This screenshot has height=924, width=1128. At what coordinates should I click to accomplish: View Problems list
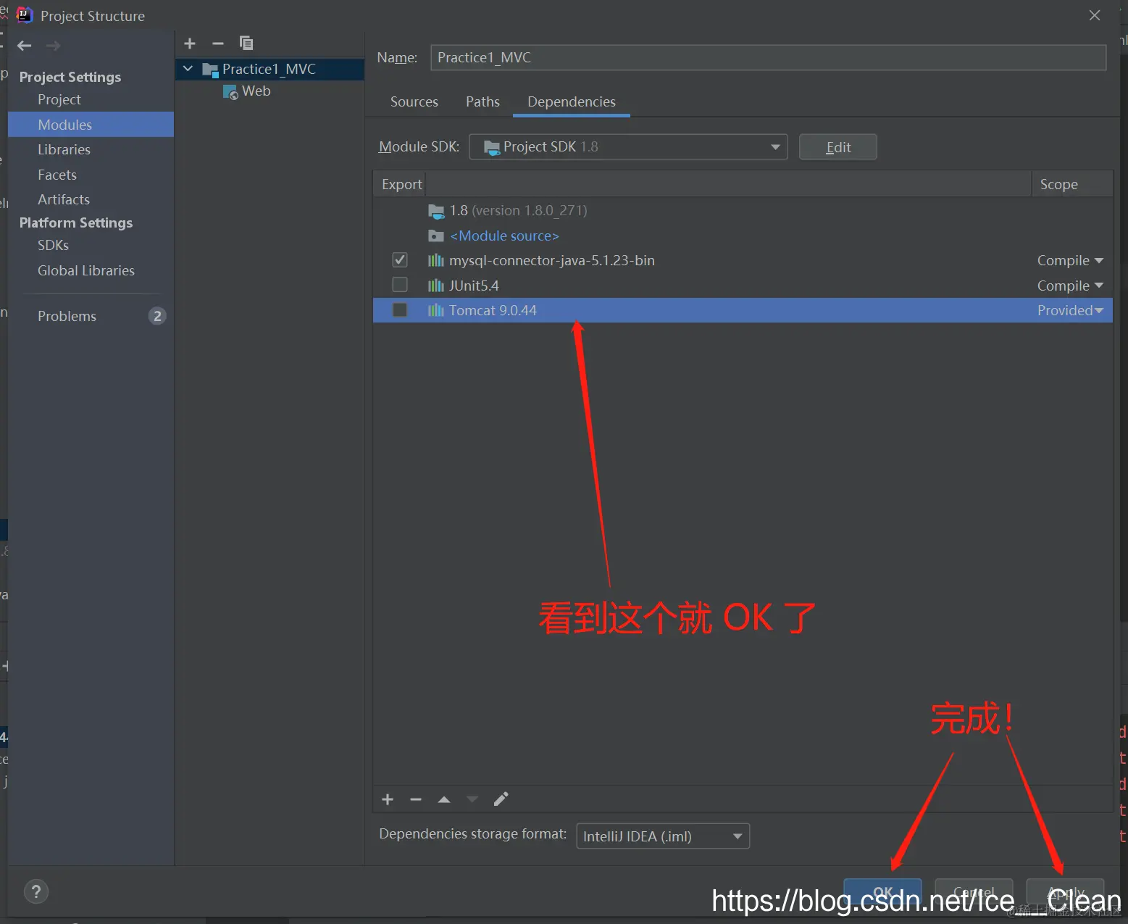[67, 317]
